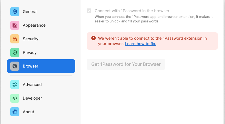Click the red connection error message text

pos(152,38)
